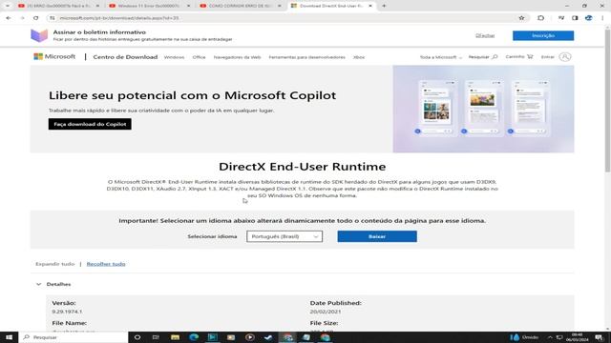This screenshot has width=611, height=343.
Task: Show hidden system tray icons
Action: point(550,337)
